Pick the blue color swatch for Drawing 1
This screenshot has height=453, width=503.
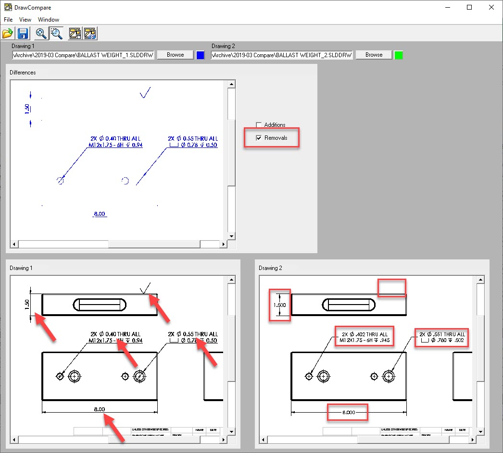(x=200, y=55)
